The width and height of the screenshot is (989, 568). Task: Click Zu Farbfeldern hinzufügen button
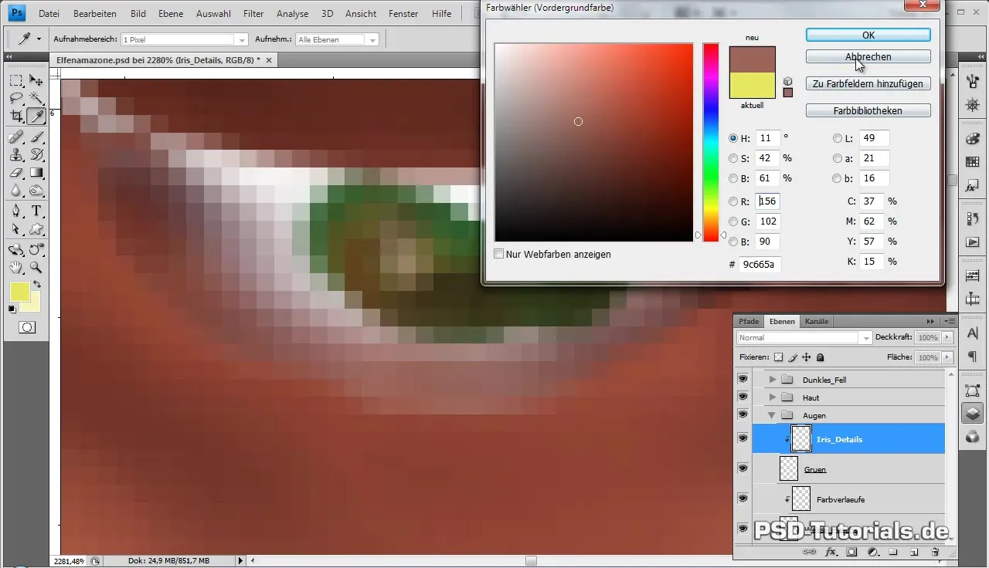pos(868,83)
